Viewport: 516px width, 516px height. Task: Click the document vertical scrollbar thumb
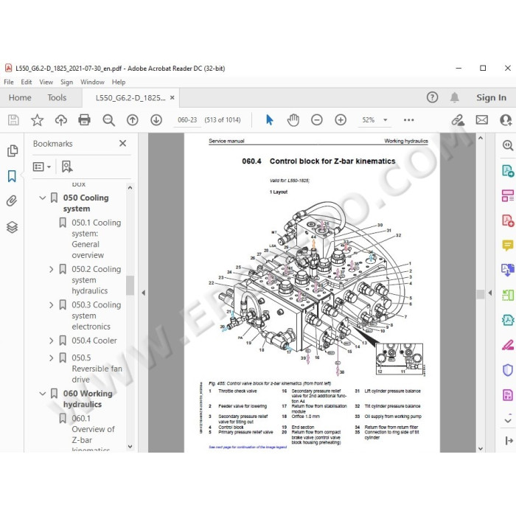tap(481, 294)
